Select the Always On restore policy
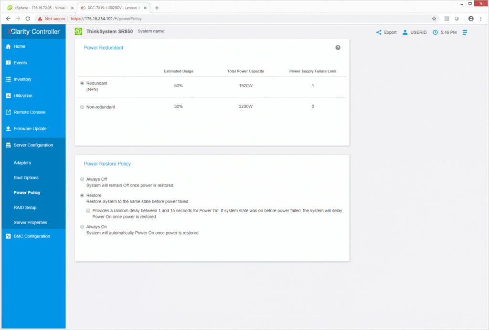Screen dimensions: 489x330 coord(82,227)
